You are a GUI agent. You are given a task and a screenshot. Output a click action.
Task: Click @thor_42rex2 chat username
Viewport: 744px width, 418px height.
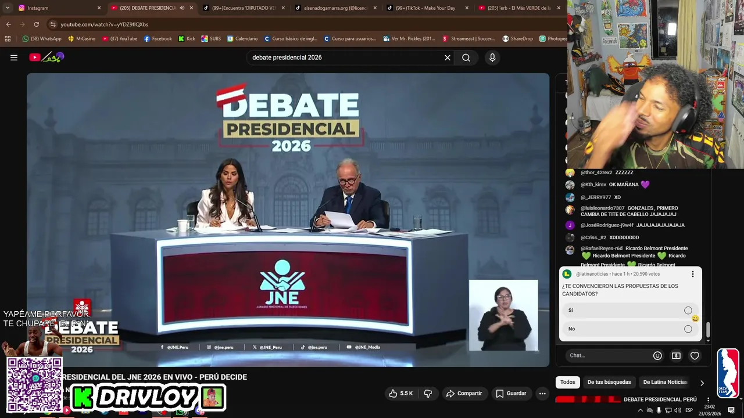coord(596,172)
